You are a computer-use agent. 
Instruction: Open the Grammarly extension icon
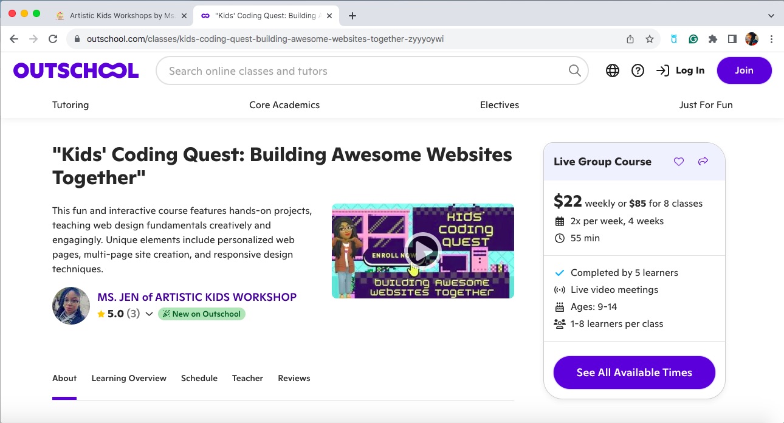(693, 39)
